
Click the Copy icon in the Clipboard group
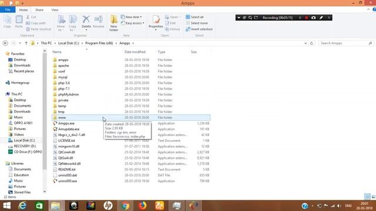(7, 22)
